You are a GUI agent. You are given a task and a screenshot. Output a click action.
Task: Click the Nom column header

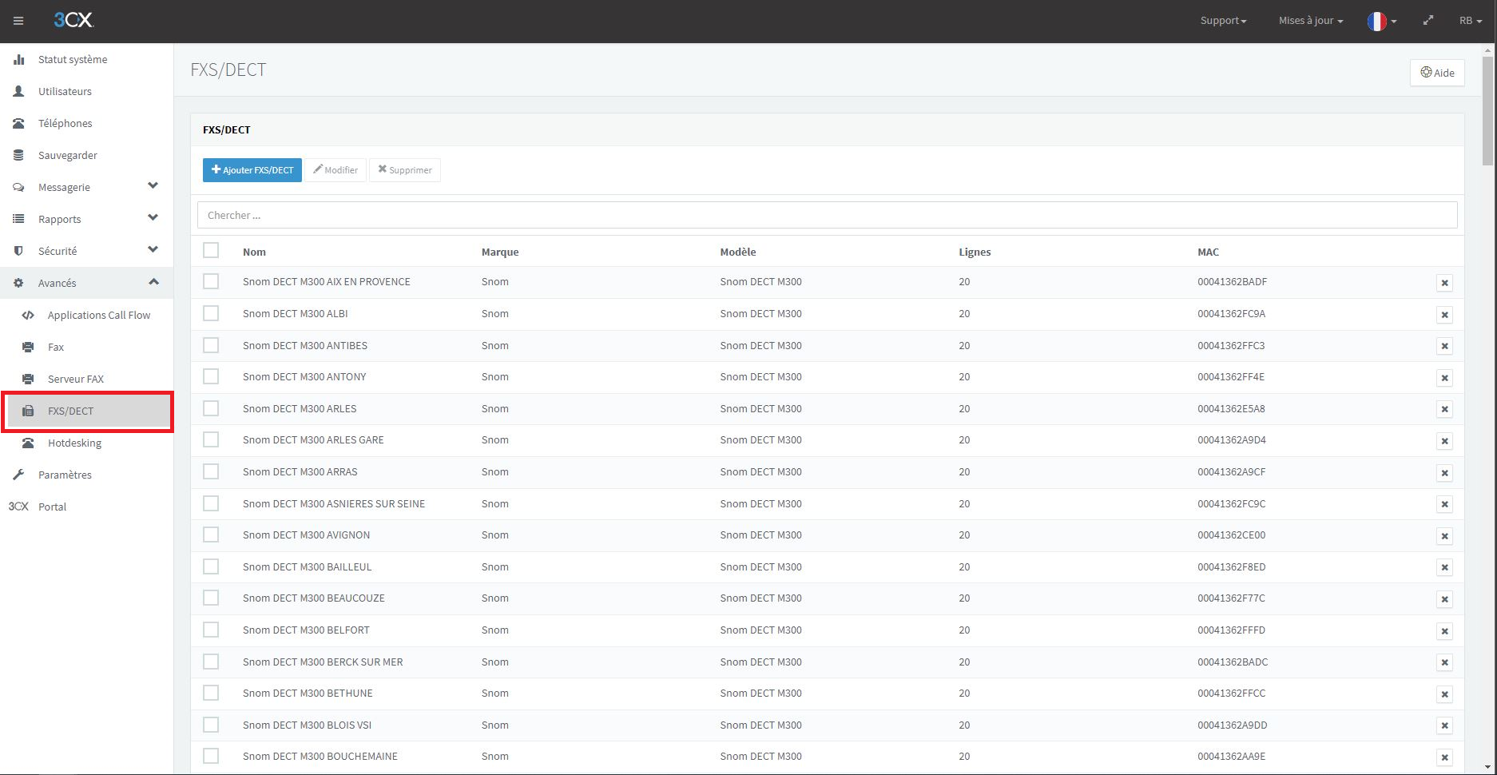click(254, 252)
